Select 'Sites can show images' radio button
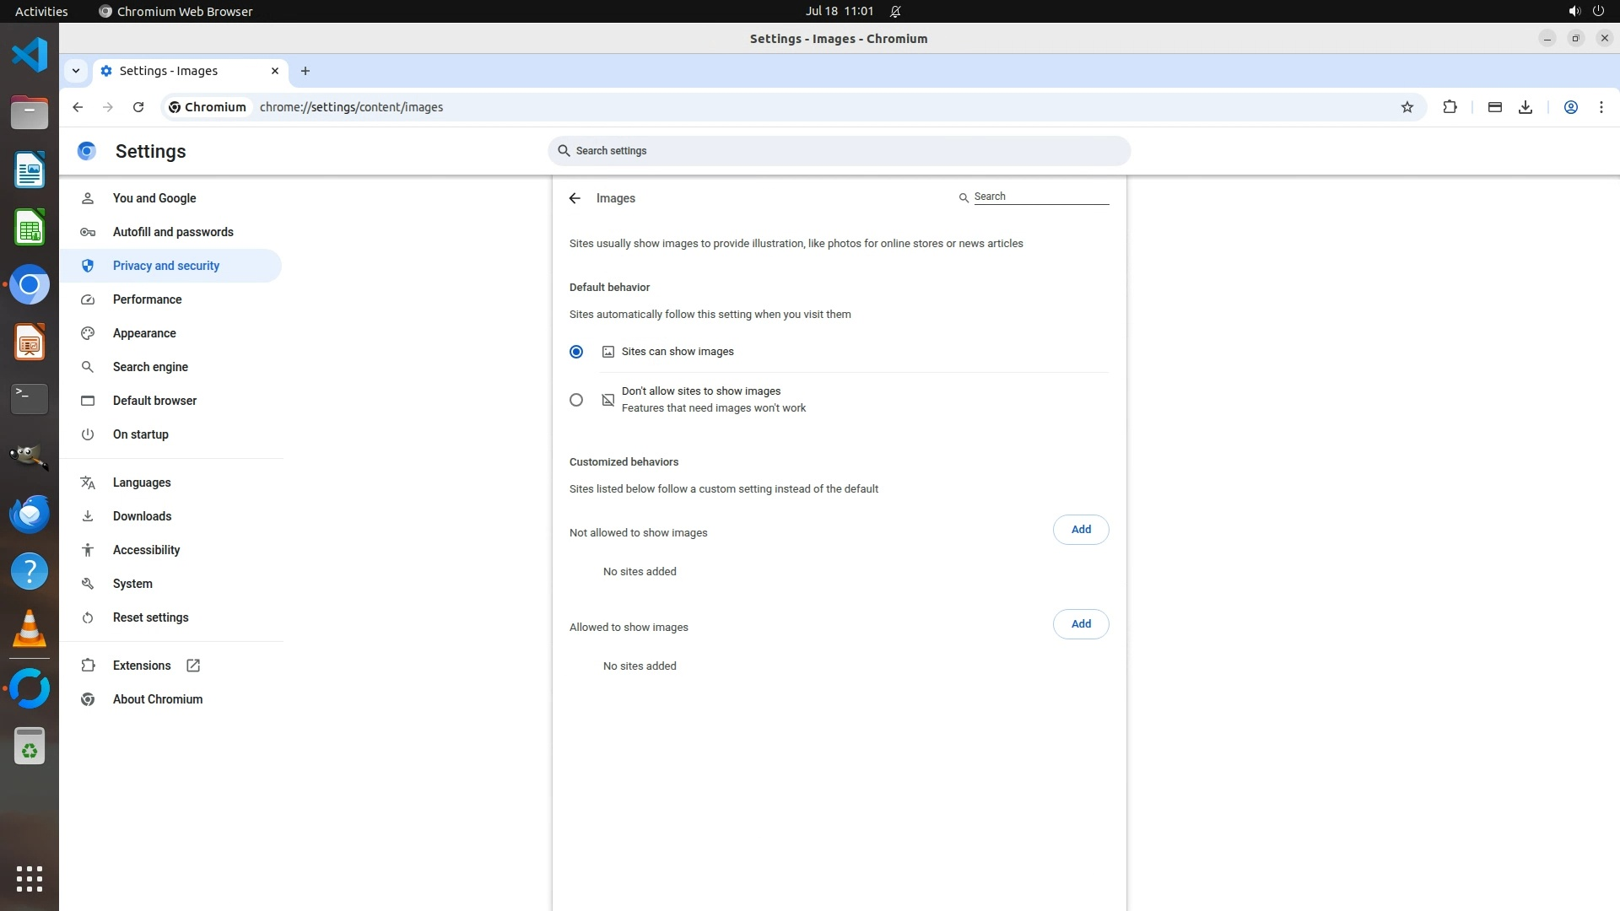Screen dimensions: 1620x911 pos(576,352)
